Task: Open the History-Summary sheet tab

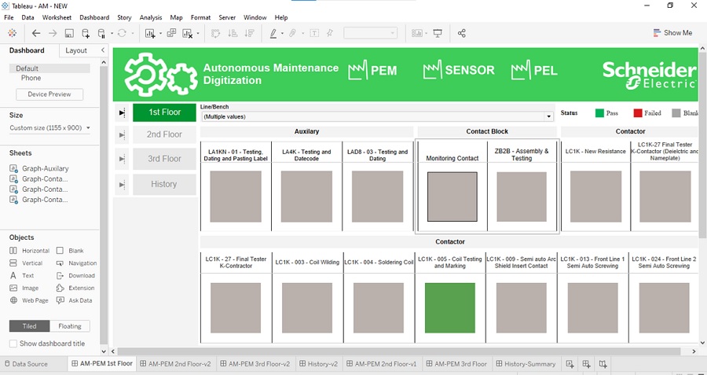Action: click(x=526, y=363)
